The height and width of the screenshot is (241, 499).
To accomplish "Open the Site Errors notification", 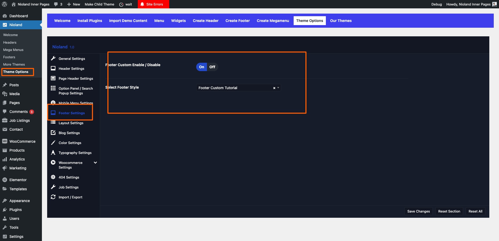I will tap(153, 4).
